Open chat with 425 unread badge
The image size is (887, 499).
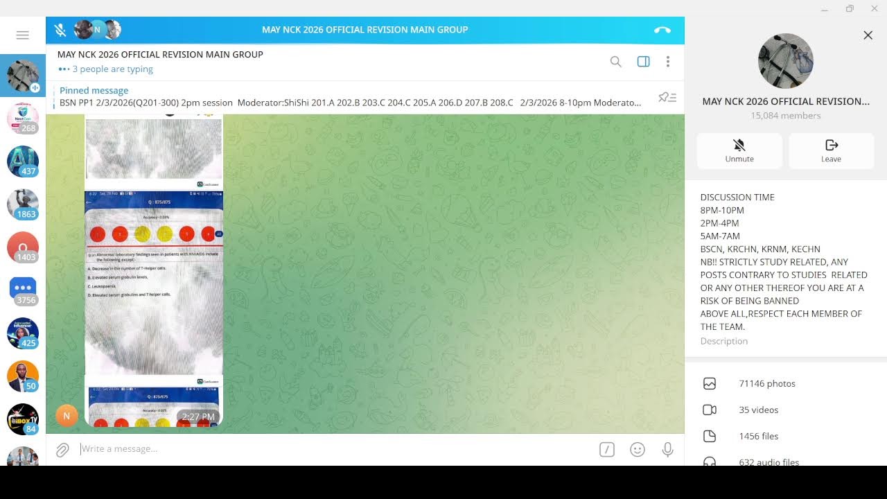click(23, 333)
